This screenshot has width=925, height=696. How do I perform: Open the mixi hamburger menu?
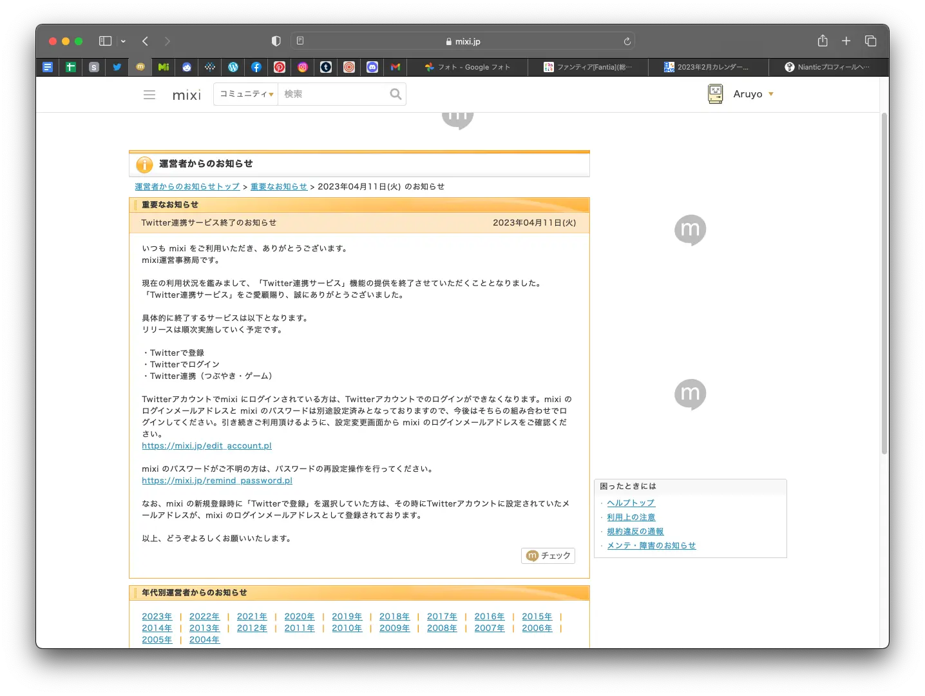point(149,95)
